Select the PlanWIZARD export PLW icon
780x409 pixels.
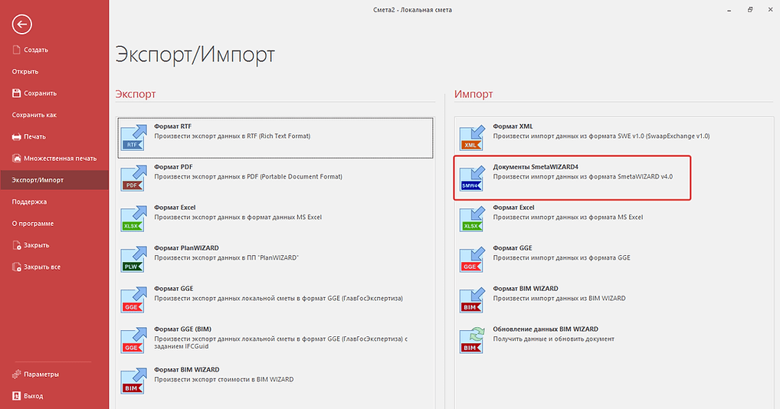coord(135,258)
